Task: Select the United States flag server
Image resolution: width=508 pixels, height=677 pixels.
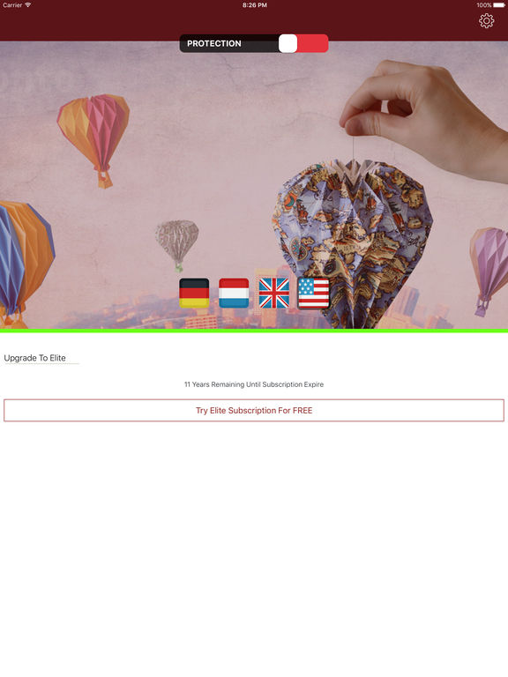Action: (x=314, y=294)
